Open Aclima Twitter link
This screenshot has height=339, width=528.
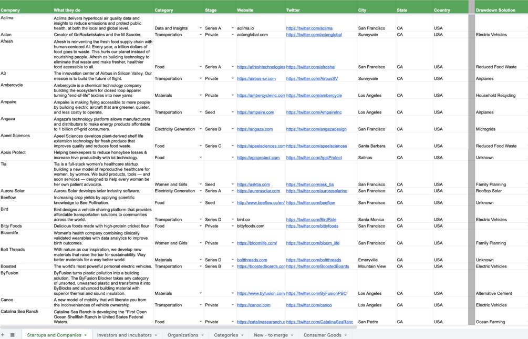(x=309, y=28)
